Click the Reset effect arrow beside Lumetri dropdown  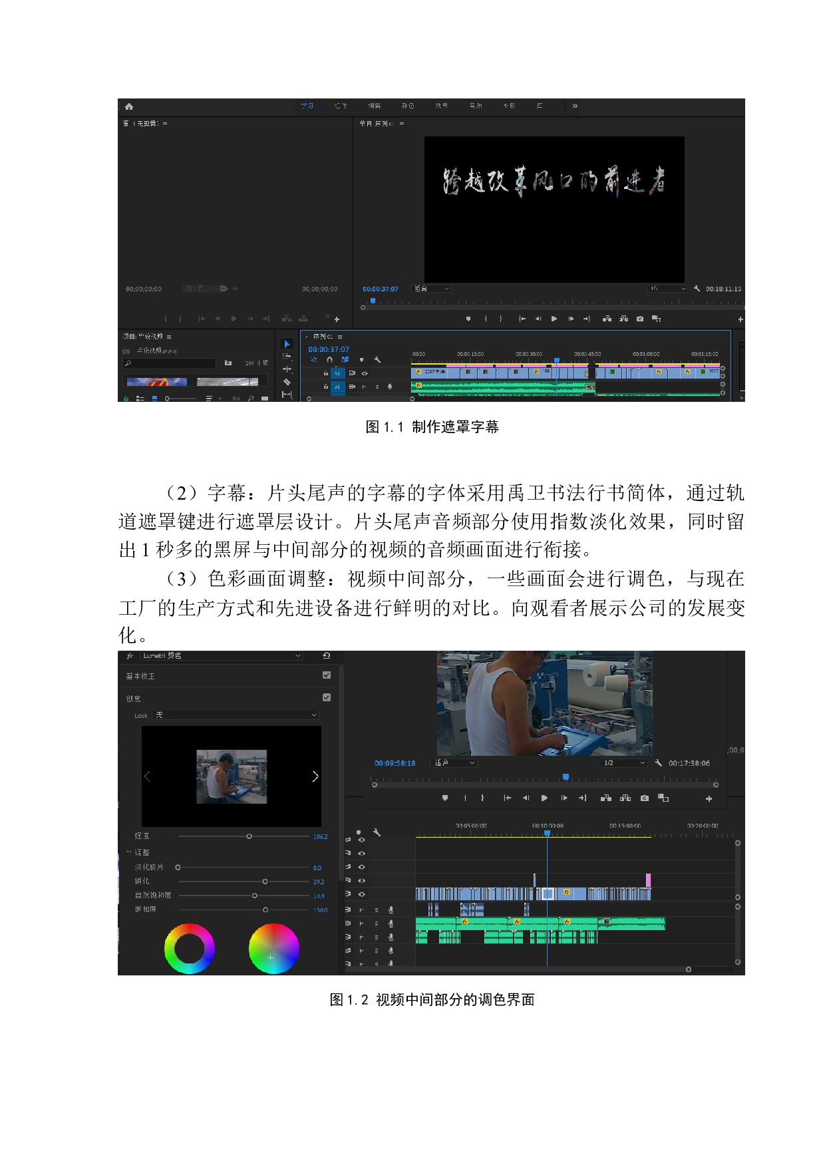point(326,656)
